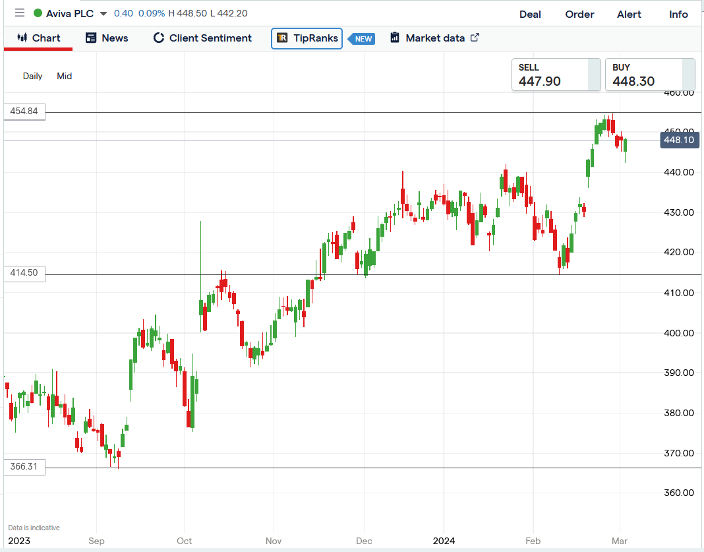This screenshot has width=704, height=552.
Task: Click the L 442.20 low value
Action: pos(229,13)
